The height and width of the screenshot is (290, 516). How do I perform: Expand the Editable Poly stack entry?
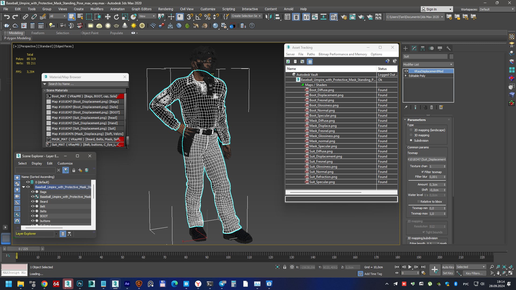406,76
